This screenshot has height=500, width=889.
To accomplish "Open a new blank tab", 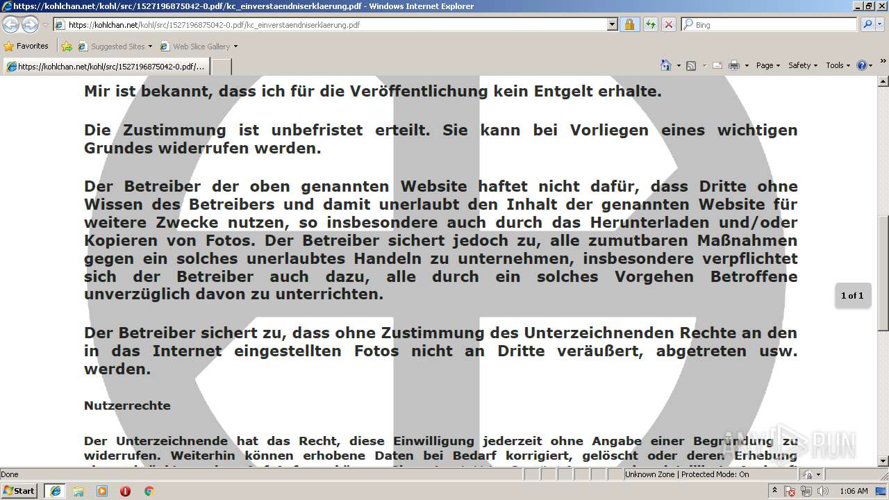I will point(221,67).
